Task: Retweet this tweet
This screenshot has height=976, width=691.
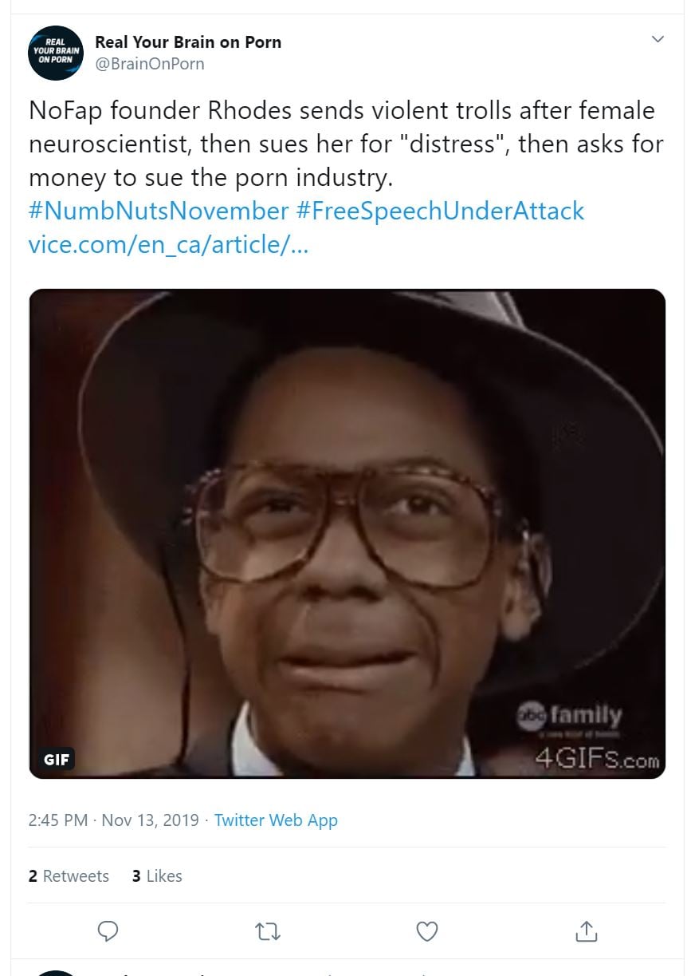Action: [267, 931]
